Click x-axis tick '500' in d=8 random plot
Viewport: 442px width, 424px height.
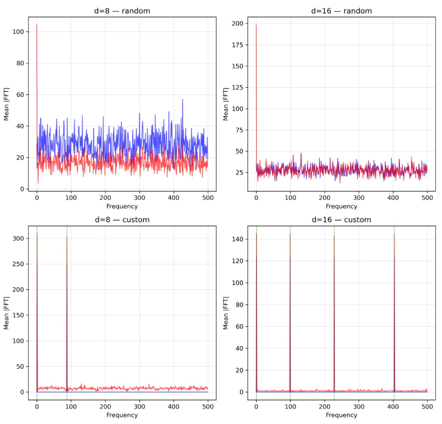208,198
